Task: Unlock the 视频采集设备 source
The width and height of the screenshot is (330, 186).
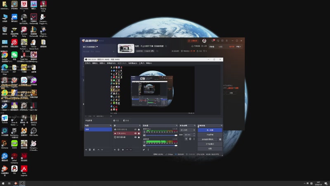Action: click(x=139, y=129)
